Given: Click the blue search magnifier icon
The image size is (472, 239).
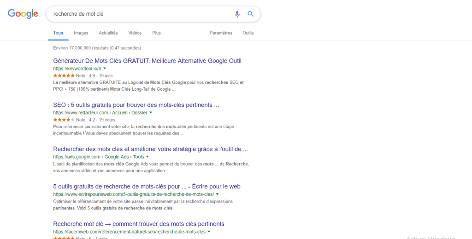Looking at the screenshot, I should click(250, 14).
